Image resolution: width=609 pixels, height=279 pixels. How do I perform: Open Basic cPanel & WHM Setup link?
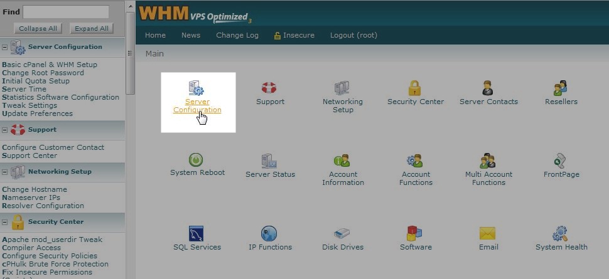[50, 65]
